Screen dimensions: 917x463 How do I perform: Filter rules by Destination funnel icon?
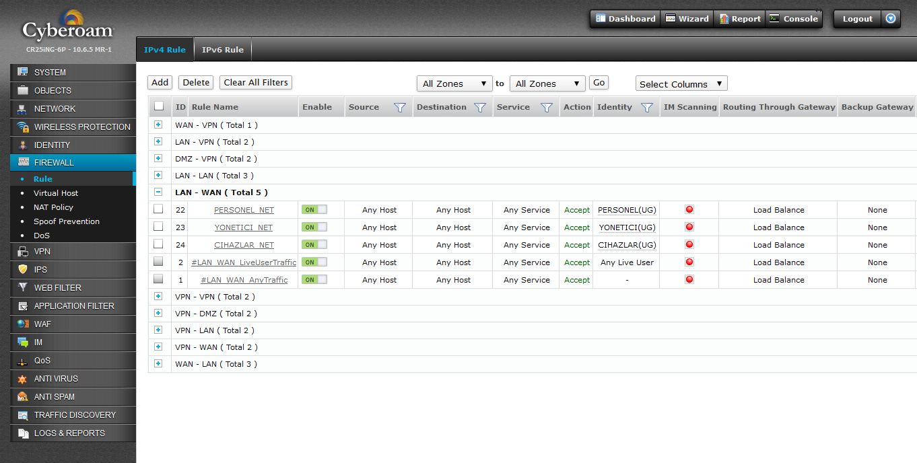pyautogui.click(x=479, y=107)
